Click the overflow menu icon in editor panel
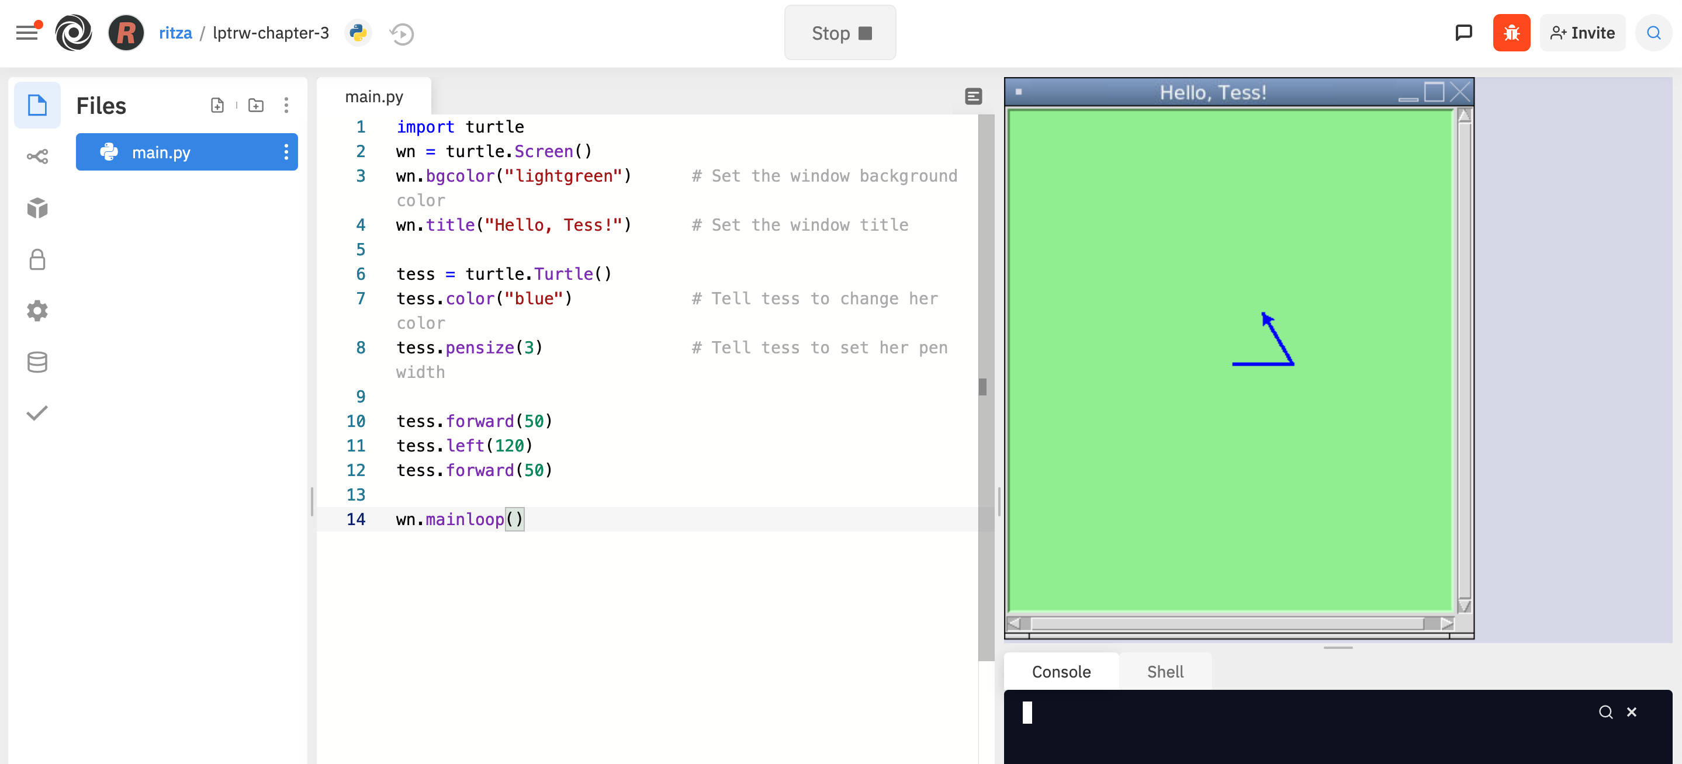 coord(973,95)
